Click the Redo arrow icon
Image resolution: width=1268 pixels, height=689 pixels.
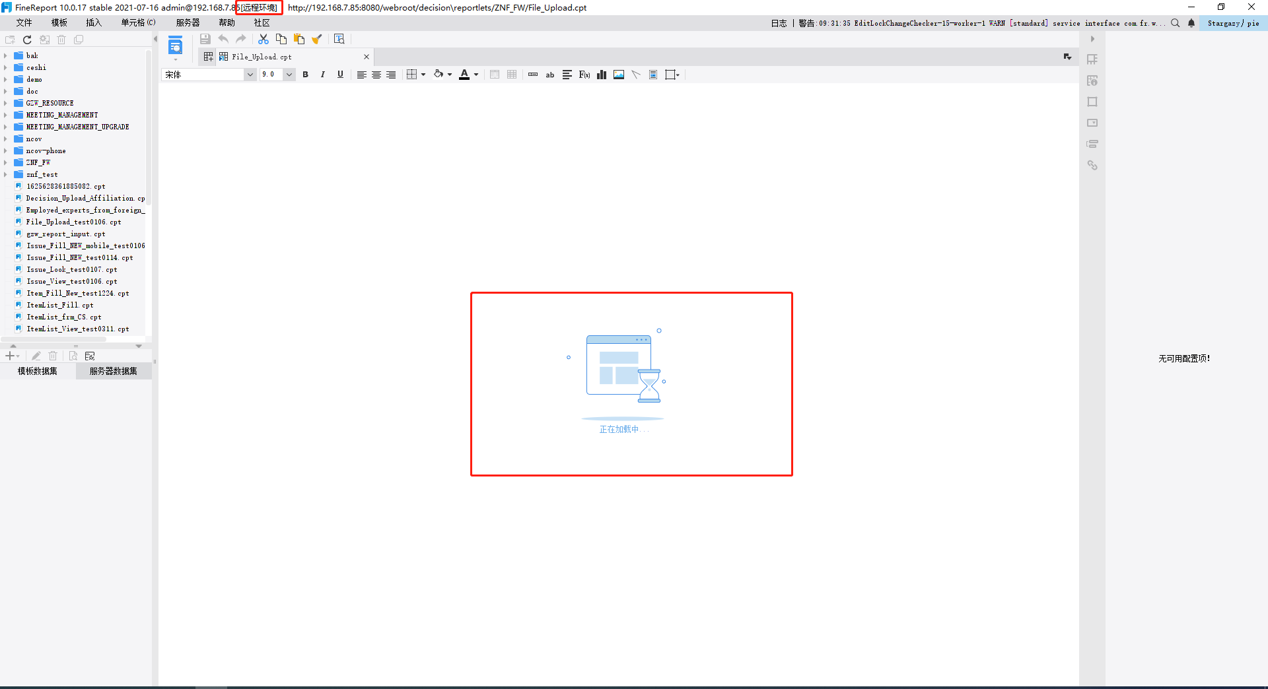click(x=241, y=40)
